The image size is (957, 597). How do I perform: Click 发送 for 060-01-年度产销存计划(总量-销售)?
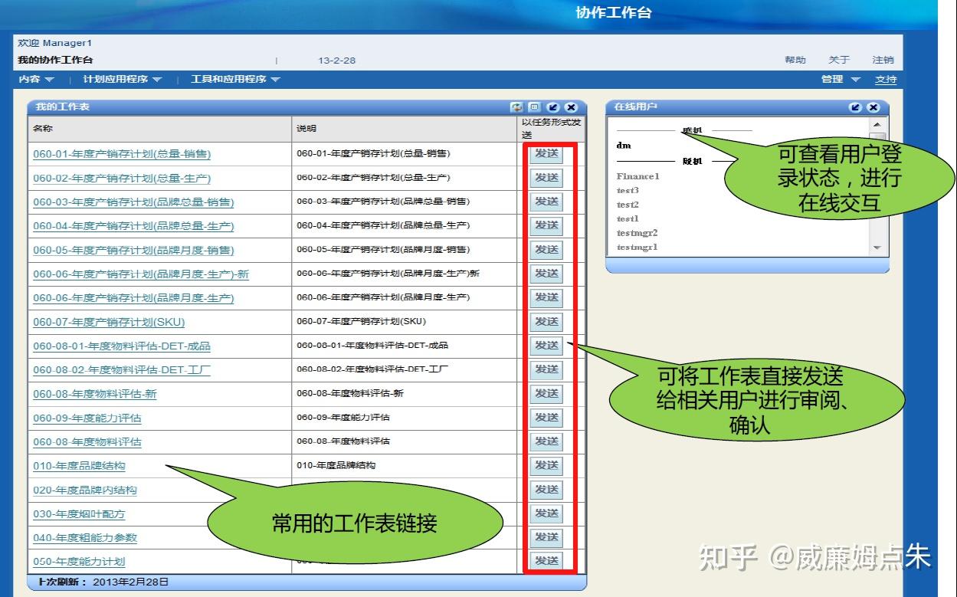(546, 153)
